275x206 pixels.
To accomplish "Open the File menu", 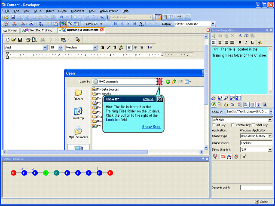I will (x=7, y=11).
